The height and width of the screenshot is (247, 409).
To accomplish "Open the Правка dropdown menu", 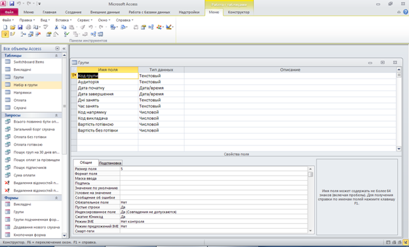I will [x=27, y=20].
